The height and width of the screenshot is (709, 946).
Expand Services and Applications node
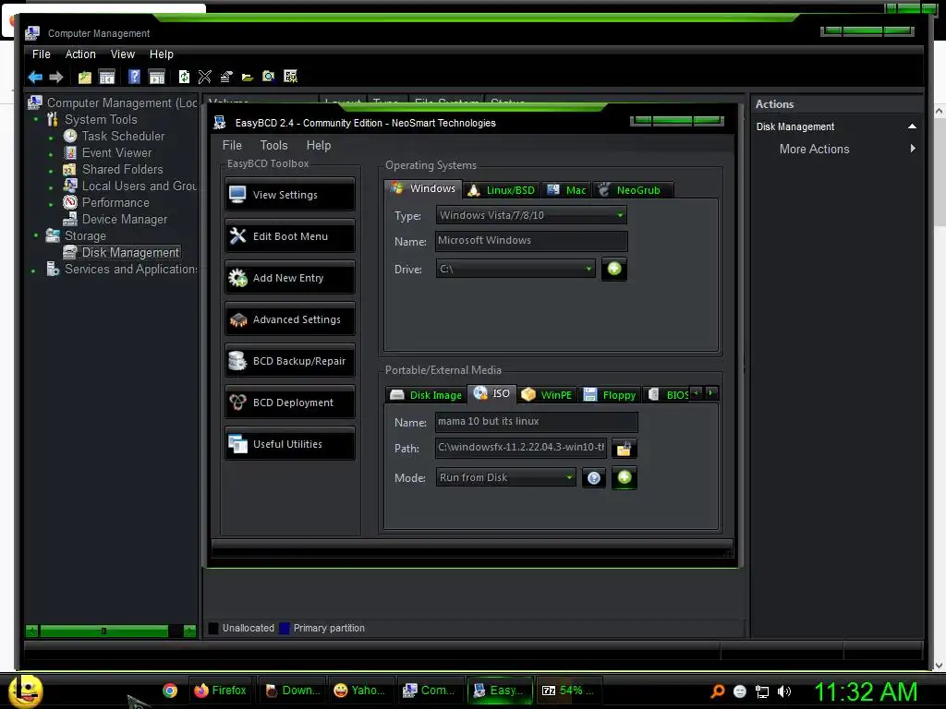point(33,270)
